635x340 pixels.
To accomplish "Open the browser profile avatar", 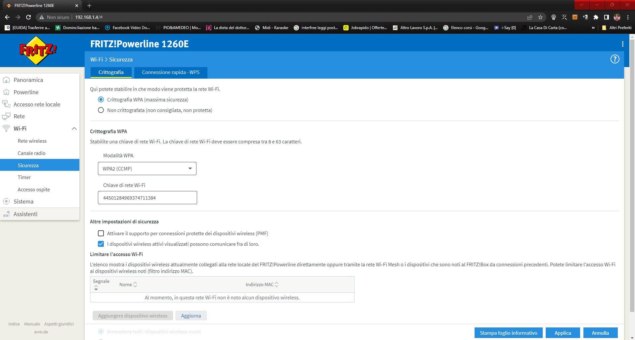I will pyautogui.click(x=617, y=17).
